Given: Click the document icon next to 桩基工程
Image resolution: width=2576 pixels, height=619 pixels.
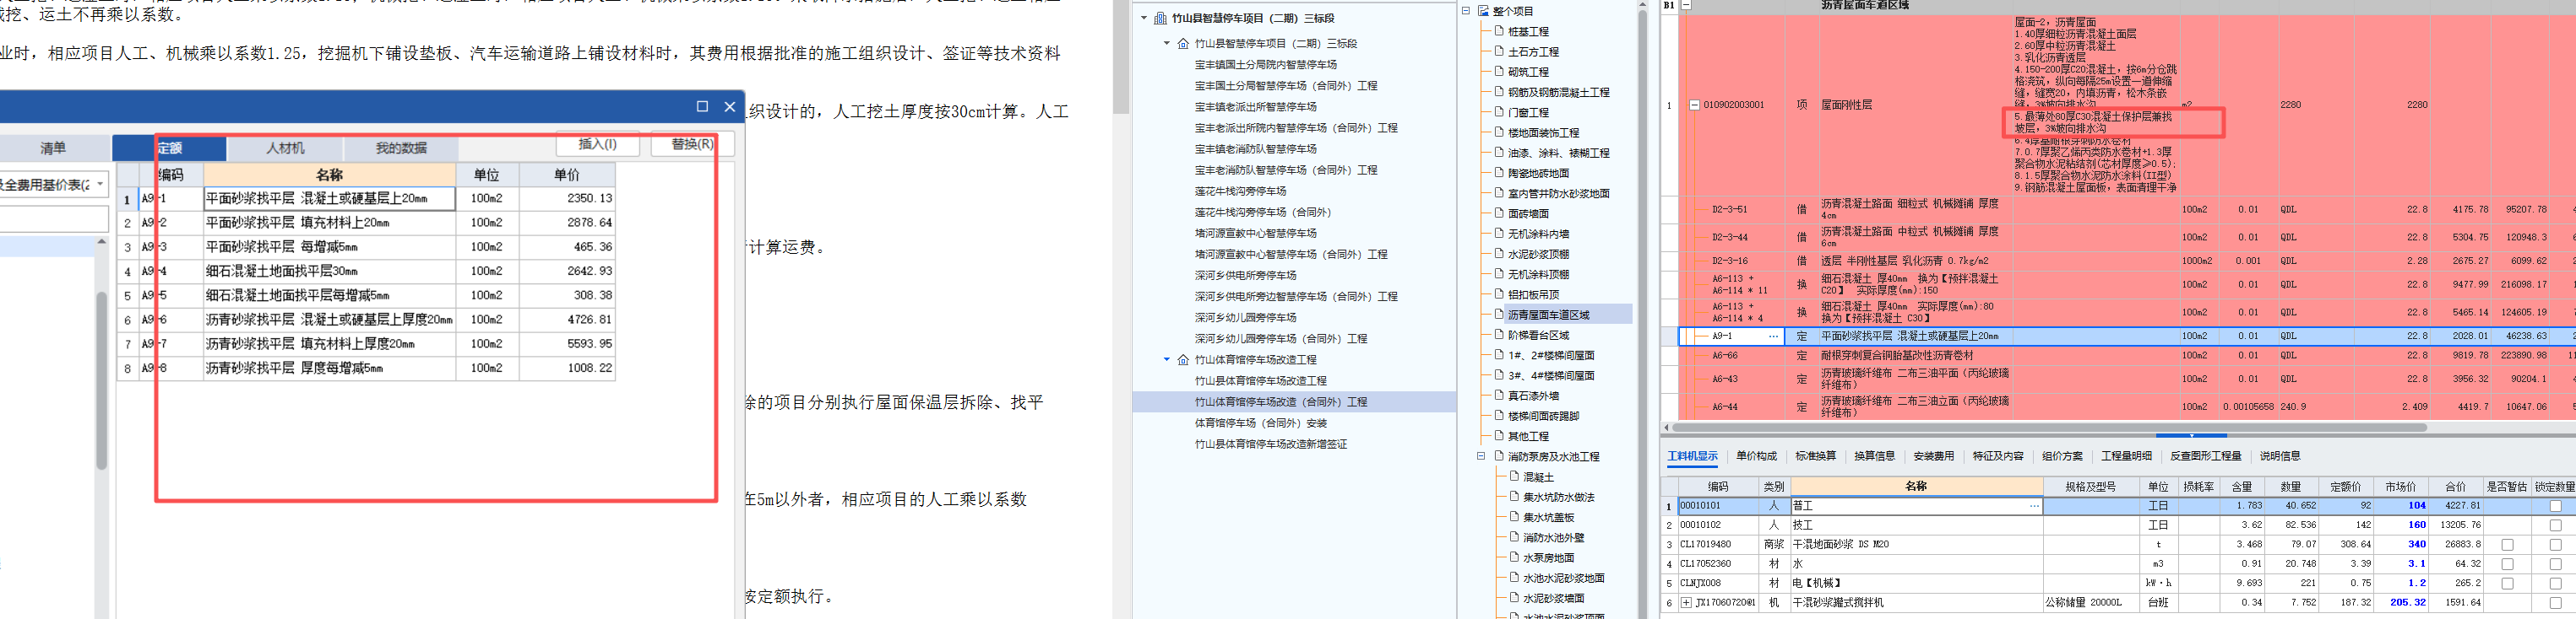Looking at the screenshot, I should (x=1499, y=31).
